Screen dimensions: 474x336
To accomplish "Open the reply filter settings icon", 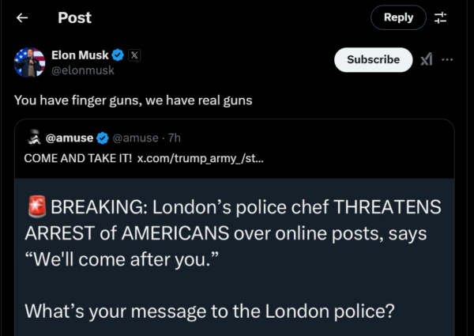I will tap(441, 17).
